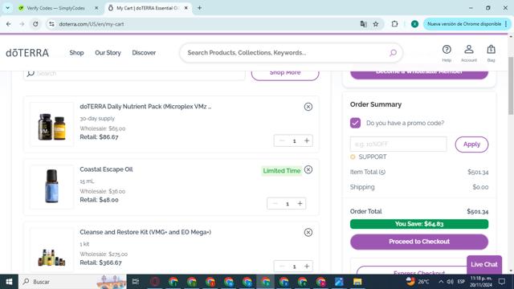Open the Coastal Escape Oil title
This screenshot has width=514, height=289.
106,169
